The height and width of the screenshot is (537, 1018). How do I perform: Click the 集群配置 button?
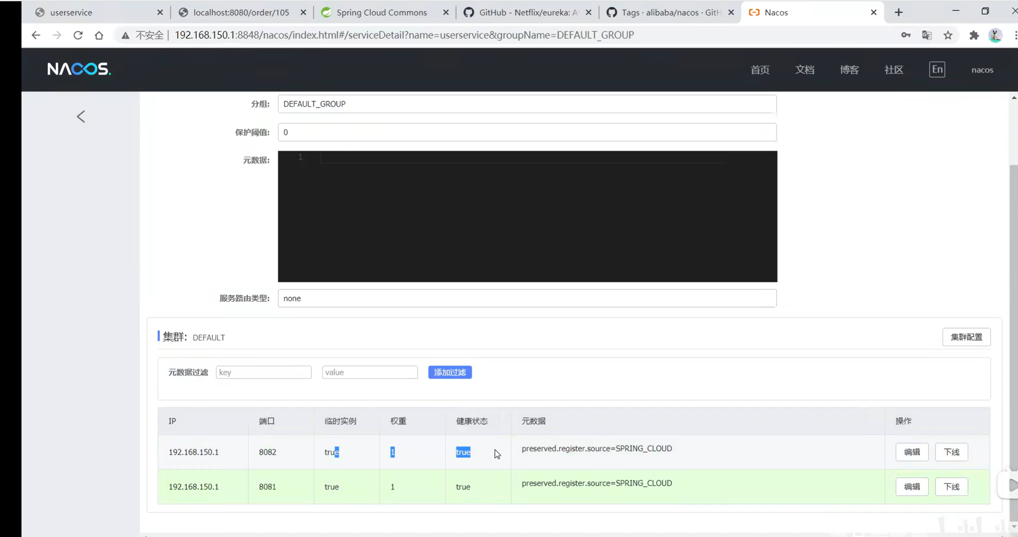tap(966, 337)
